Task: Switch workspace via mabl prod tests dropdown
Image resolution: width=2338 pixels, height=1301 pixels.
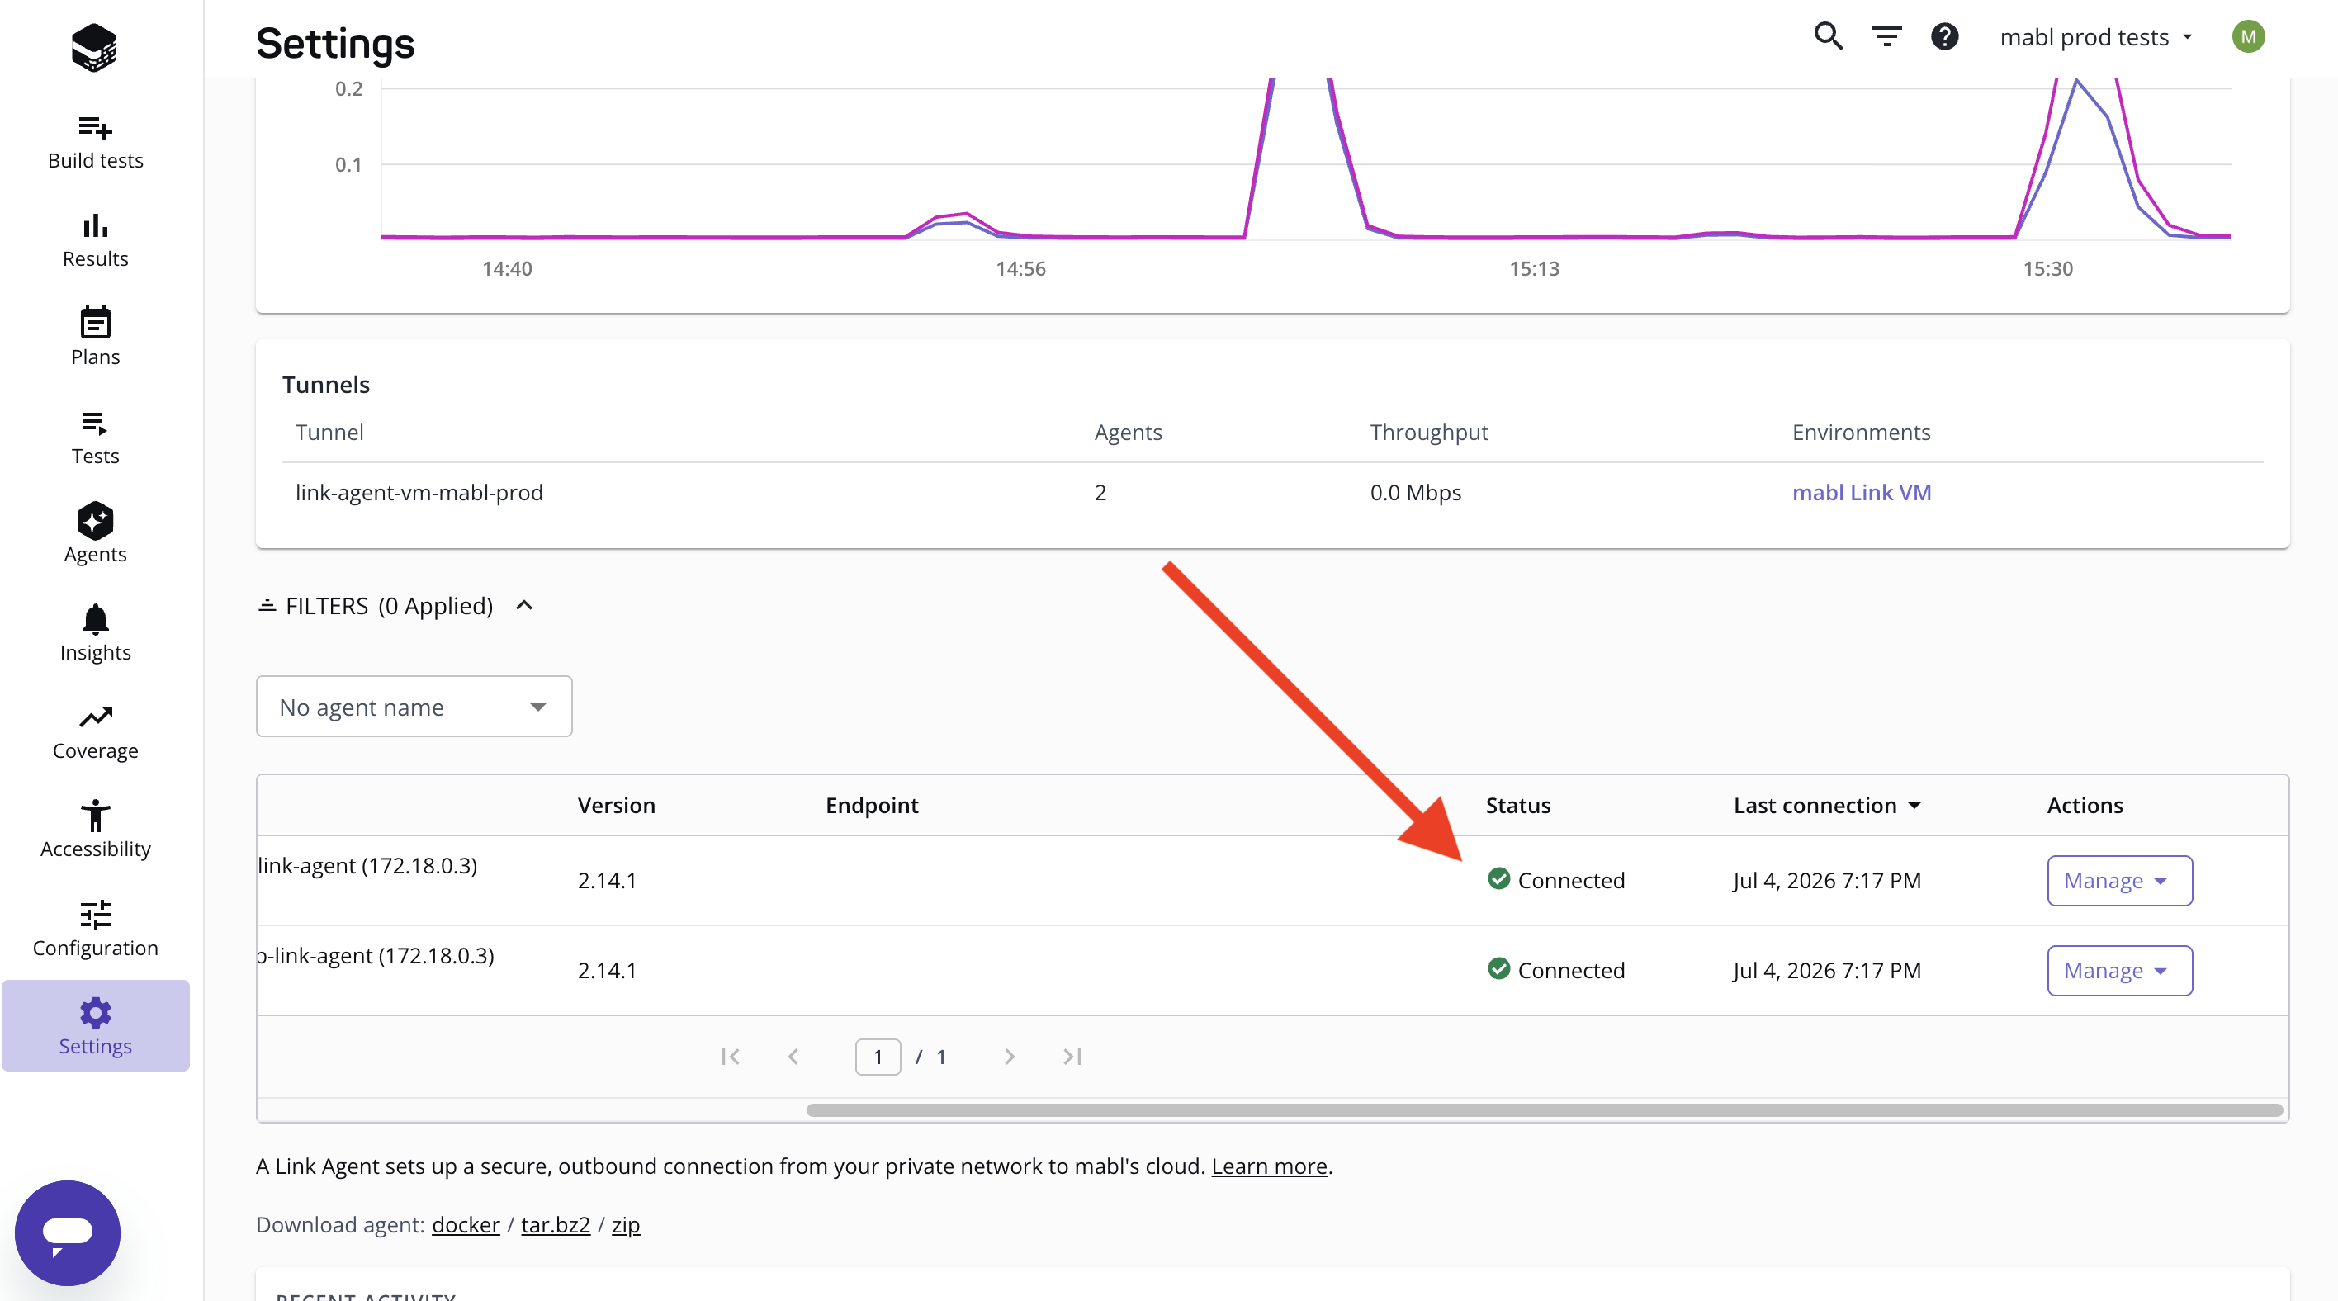Action: point(2095,37)
